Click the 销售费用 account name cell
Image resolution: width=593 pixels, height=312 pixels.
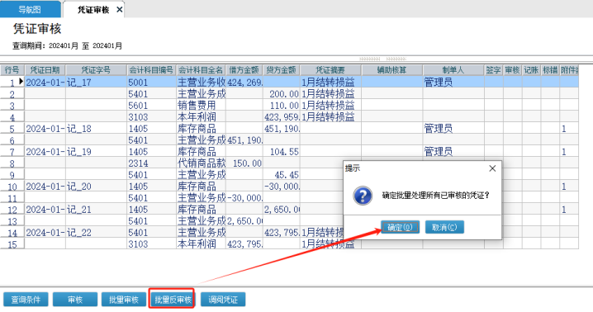tap(201, 106)
